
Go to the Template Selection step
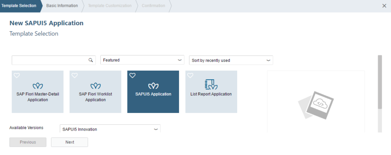[19, 6]
